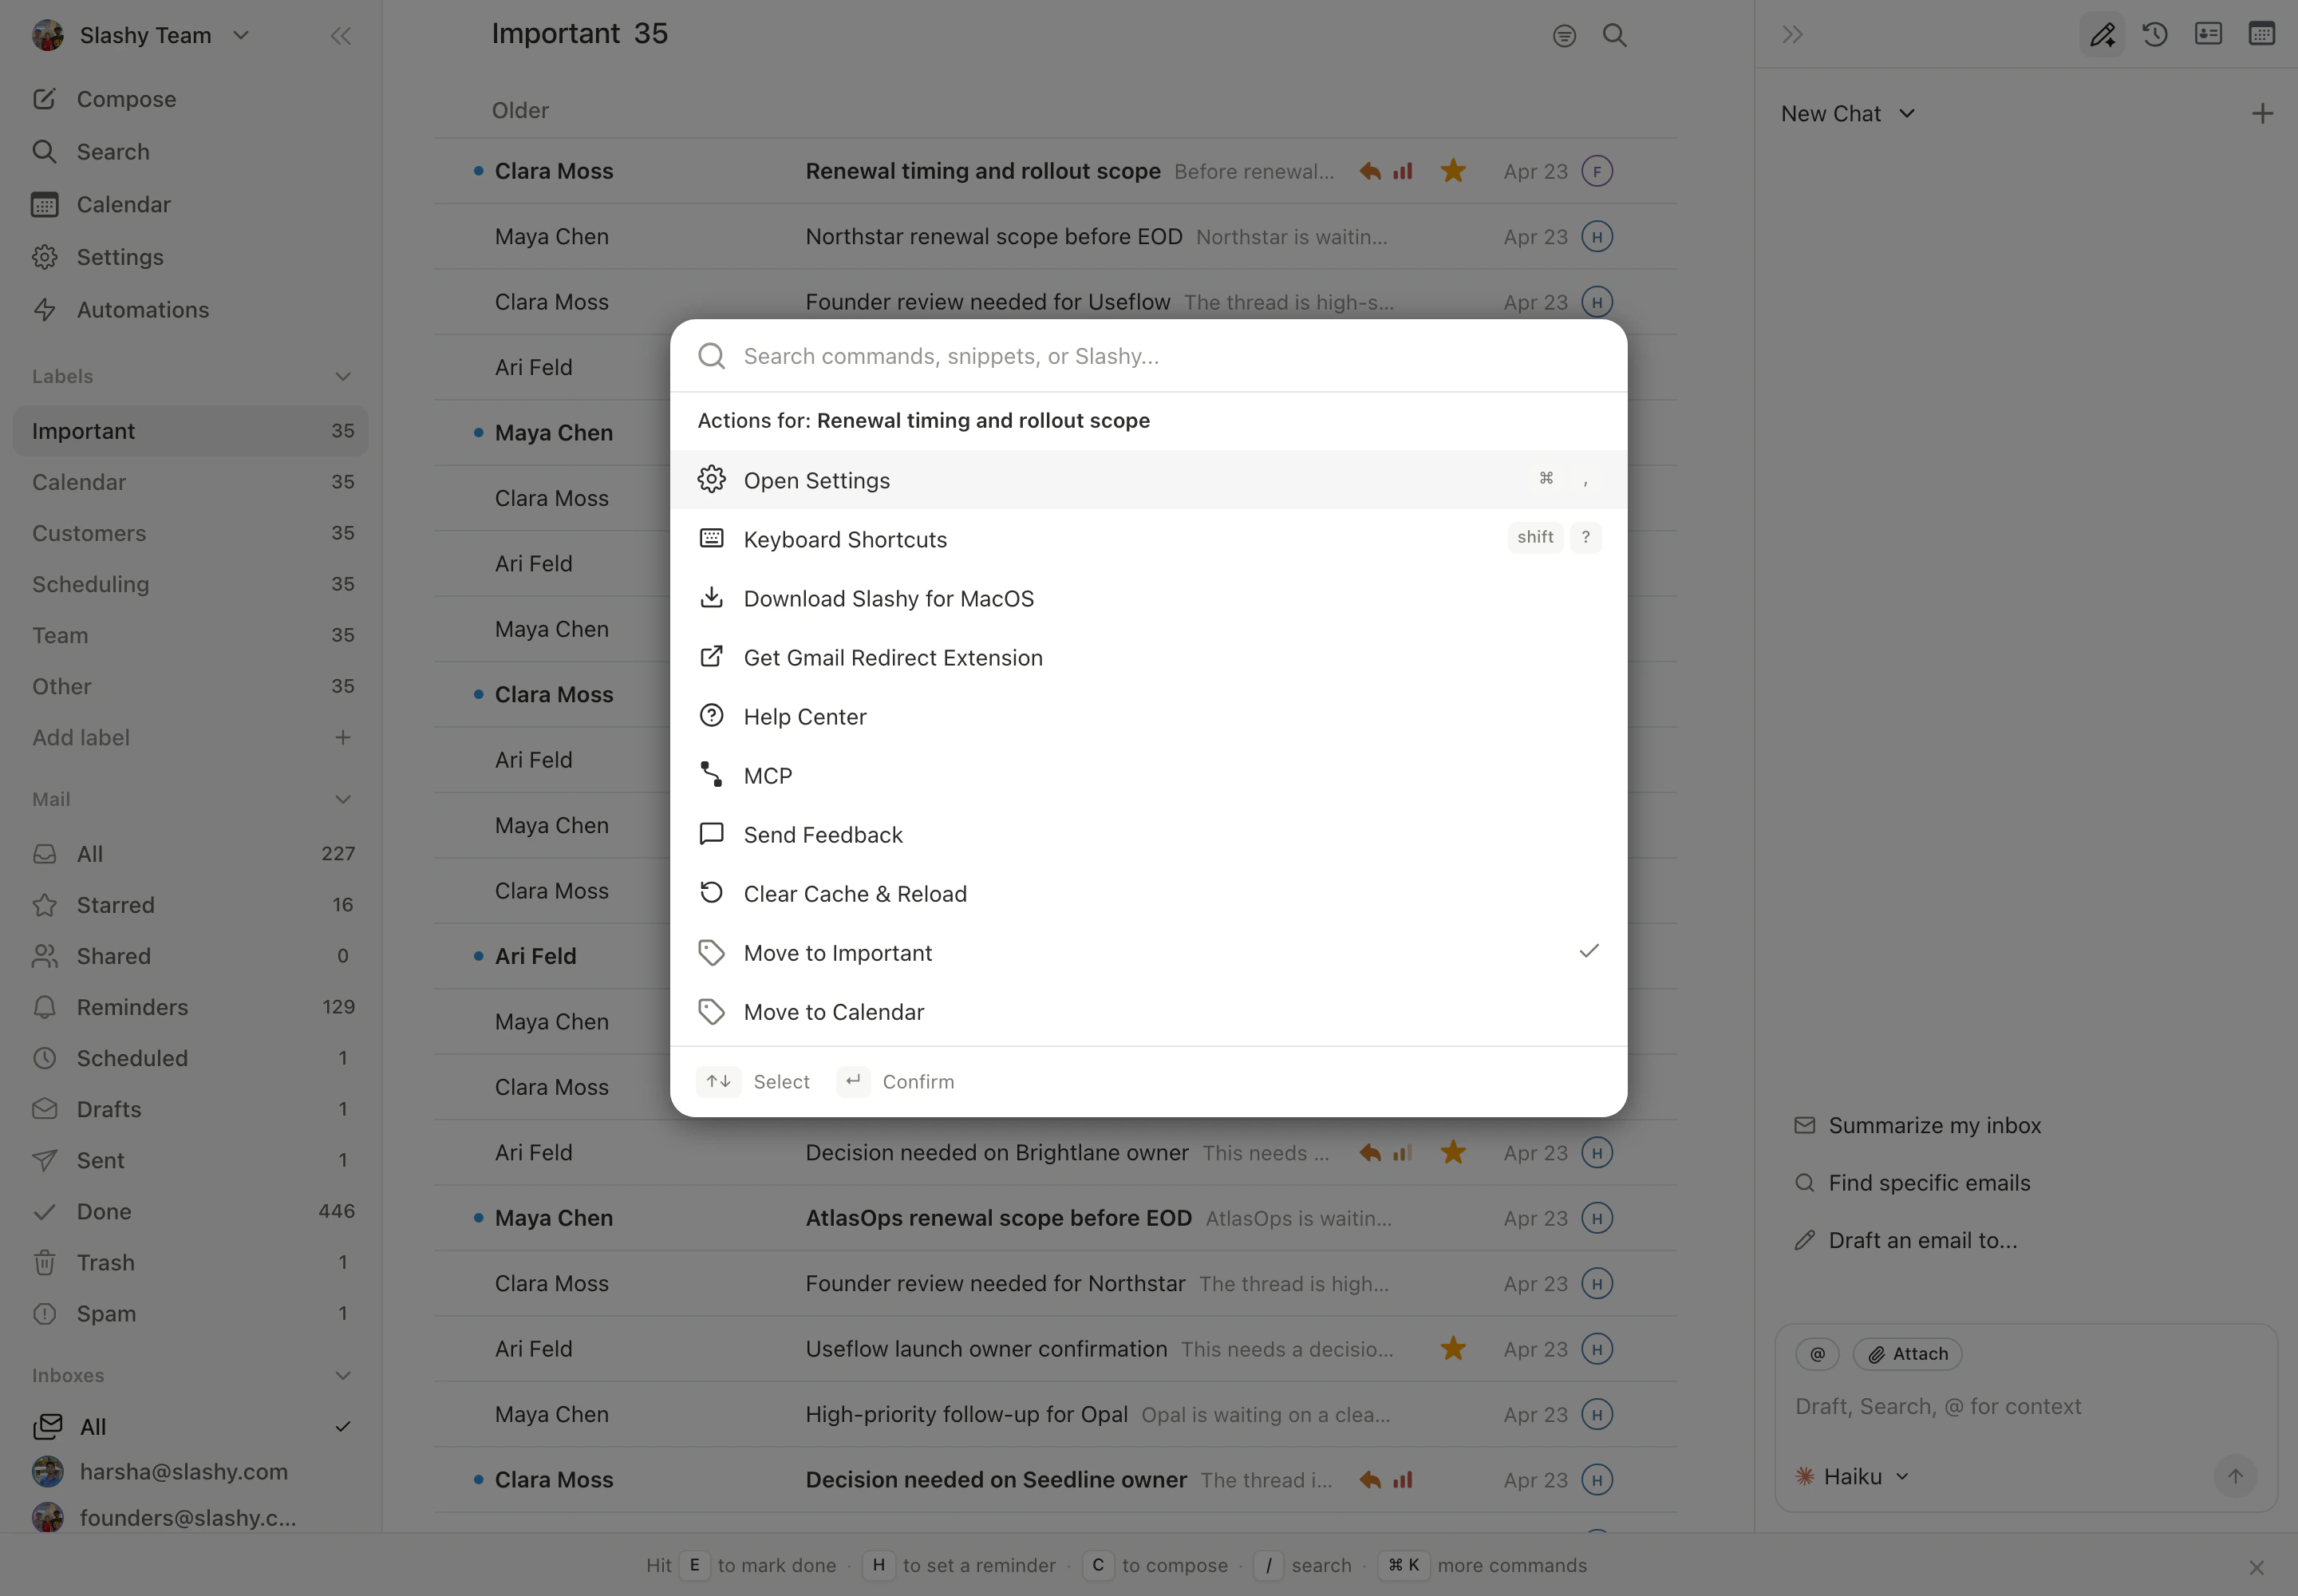Select the AI compose pen icon in chat toolbar
This screenshot has height=1596, width=2298.
point(2102,35)
